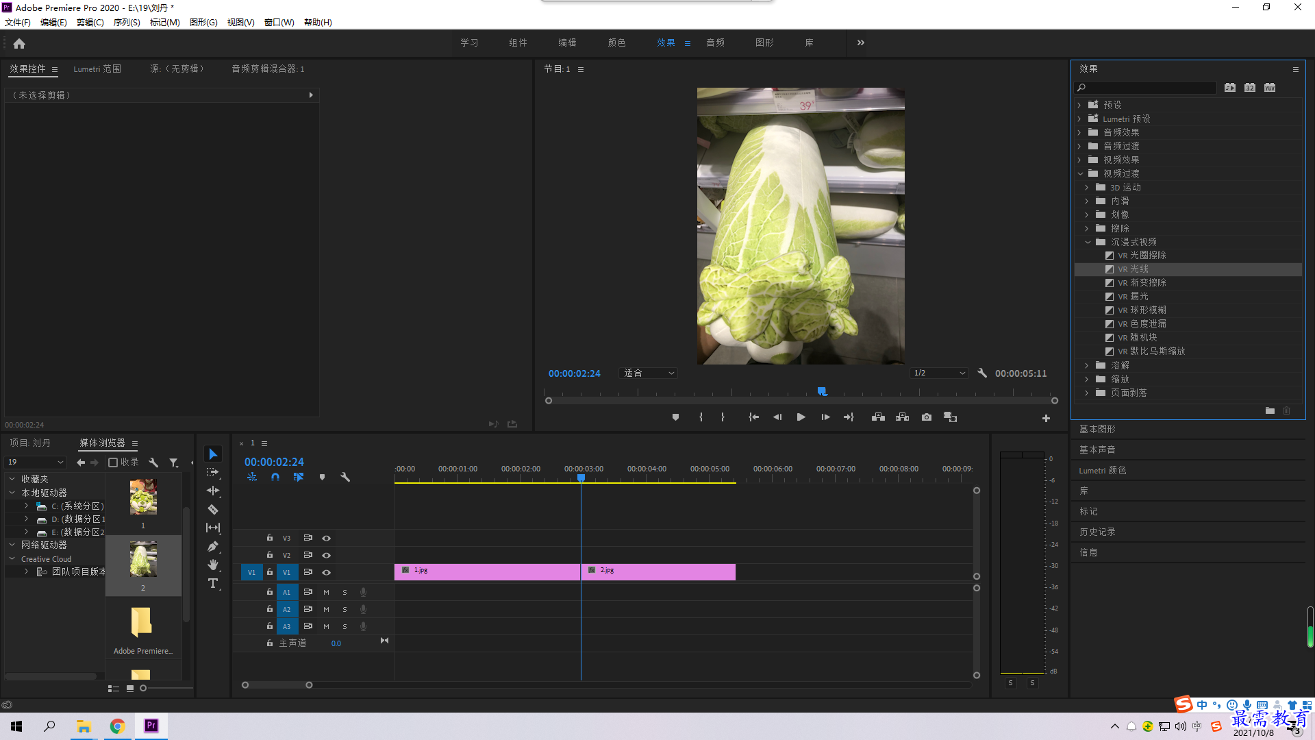
Task: Open the 文件(F) menu
Action: [18, 22]
